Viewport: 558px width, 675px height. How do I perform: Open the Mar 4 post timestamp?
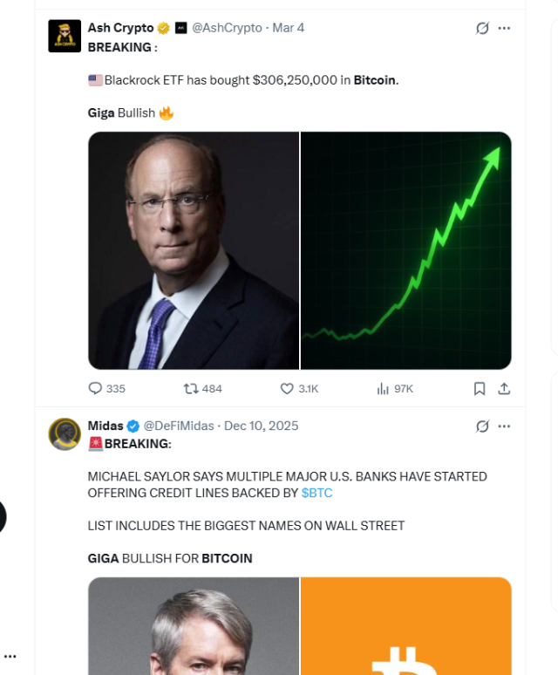289,28
